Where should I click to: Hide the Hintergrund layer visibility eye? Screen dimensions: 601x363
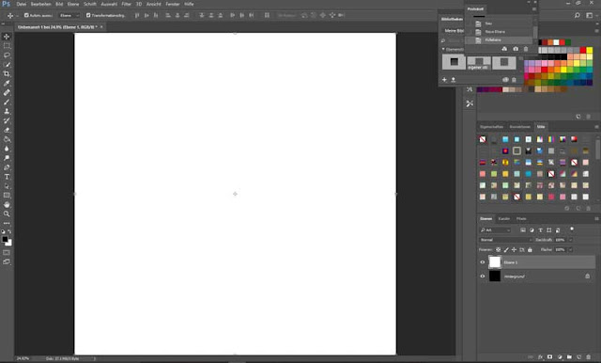pos(483,276)
